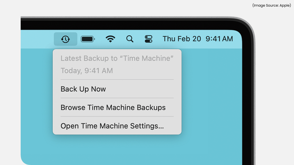Enter the Time Machine backup browser
294x165 pixels.
click(113, 107)
